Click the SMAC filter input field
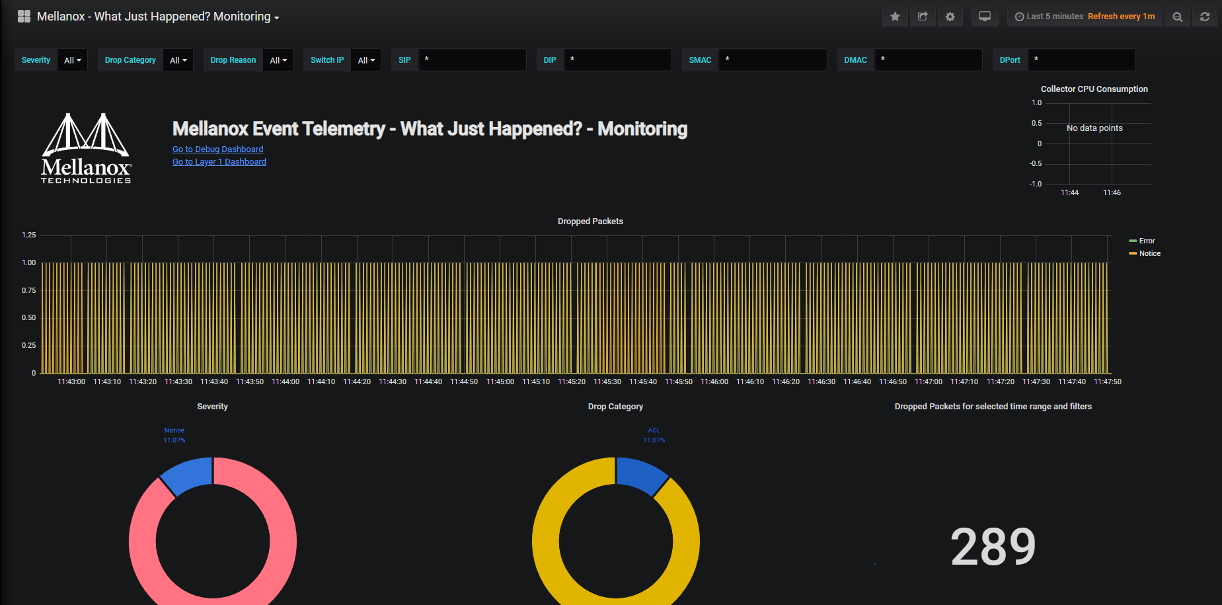Screen dimensions: 1222x605 tap(773, 60)
